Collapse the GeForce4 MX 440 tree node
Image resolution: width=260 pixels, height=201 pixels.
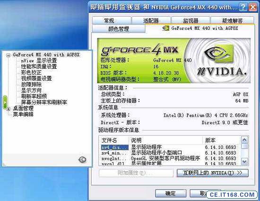[9, 55]
